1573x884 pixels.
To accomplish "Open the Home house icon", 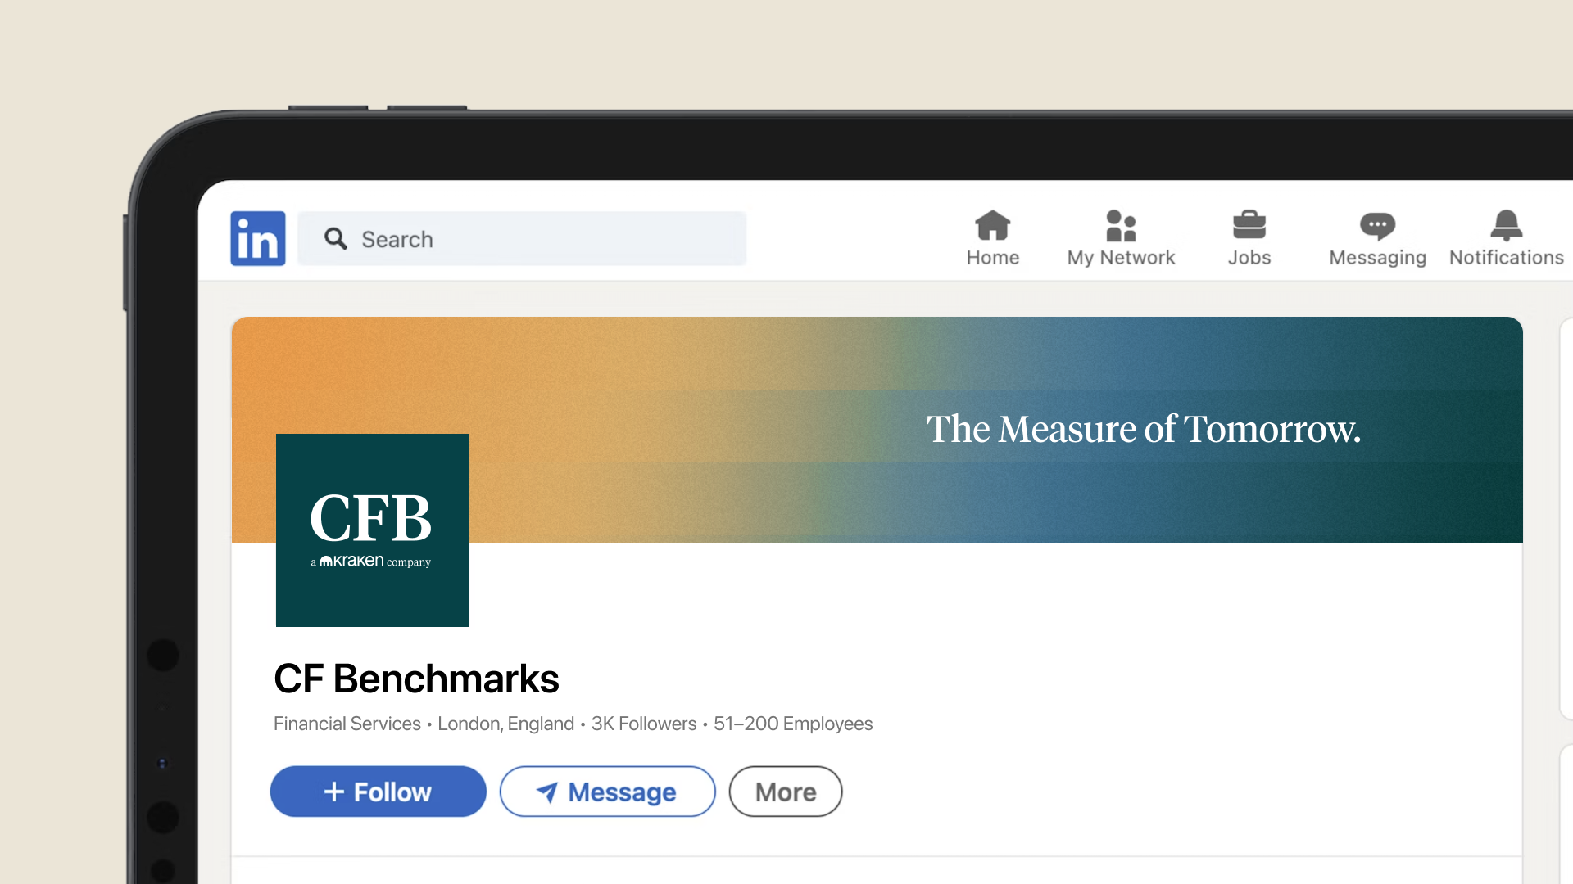I will pyautogui.click(x=992, y=225).
